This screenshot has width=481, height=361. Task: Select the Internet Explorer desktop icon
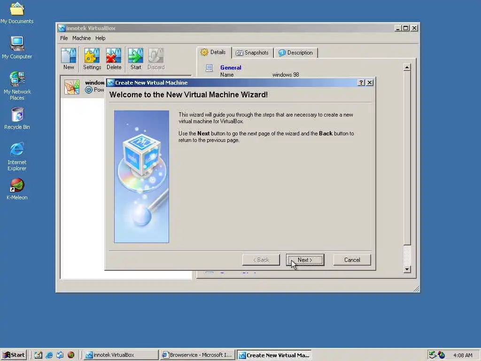click(17, 157)
